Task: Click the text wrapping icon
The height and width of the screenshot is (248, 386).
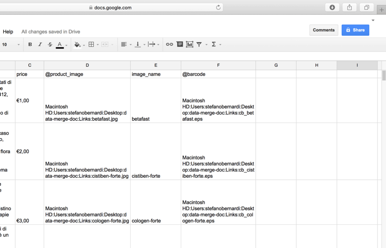Action: pyautogui.click(x=152, y=44)
